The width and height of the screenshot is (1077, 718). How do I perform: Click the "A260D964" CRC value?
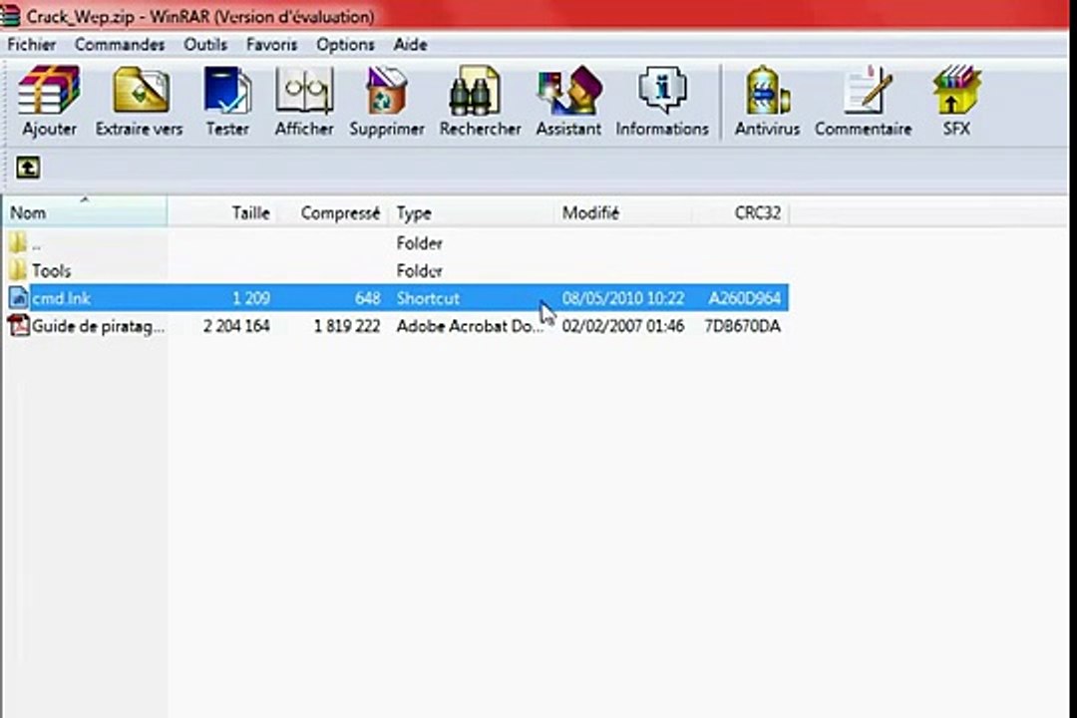[x=745, y=298]
